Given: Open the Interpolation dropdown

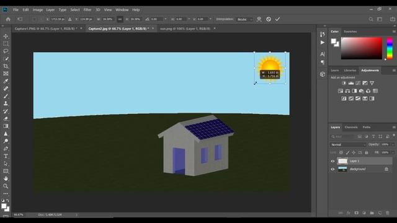Looking at the screenshot, I should click(x=244, y=19).
